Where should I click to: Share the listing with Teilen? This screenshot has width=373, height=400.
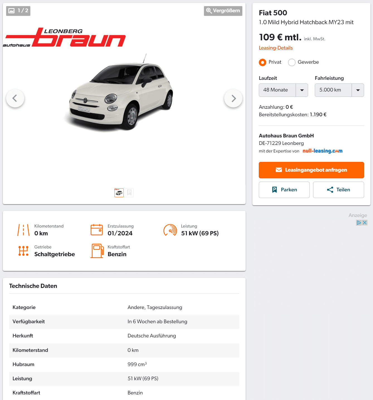(x=338, y=190)
